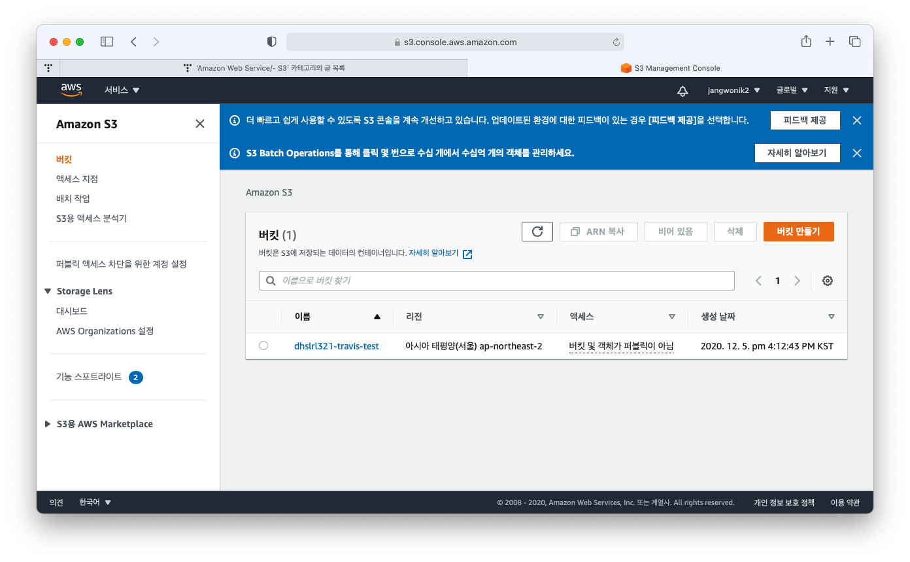This screenshot has width=910, height=562.
Task: Collapse the Storage Lens section
Action: [48, 291]
